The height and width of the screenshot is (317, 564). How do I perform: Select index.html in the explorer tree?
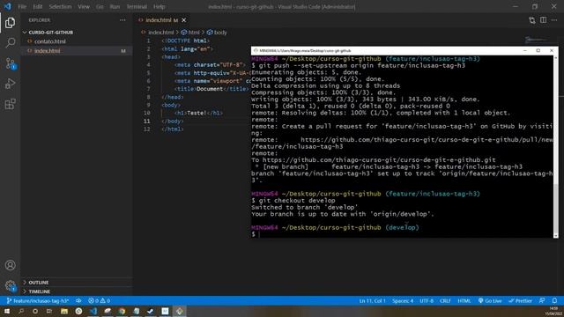click(47, 51)
